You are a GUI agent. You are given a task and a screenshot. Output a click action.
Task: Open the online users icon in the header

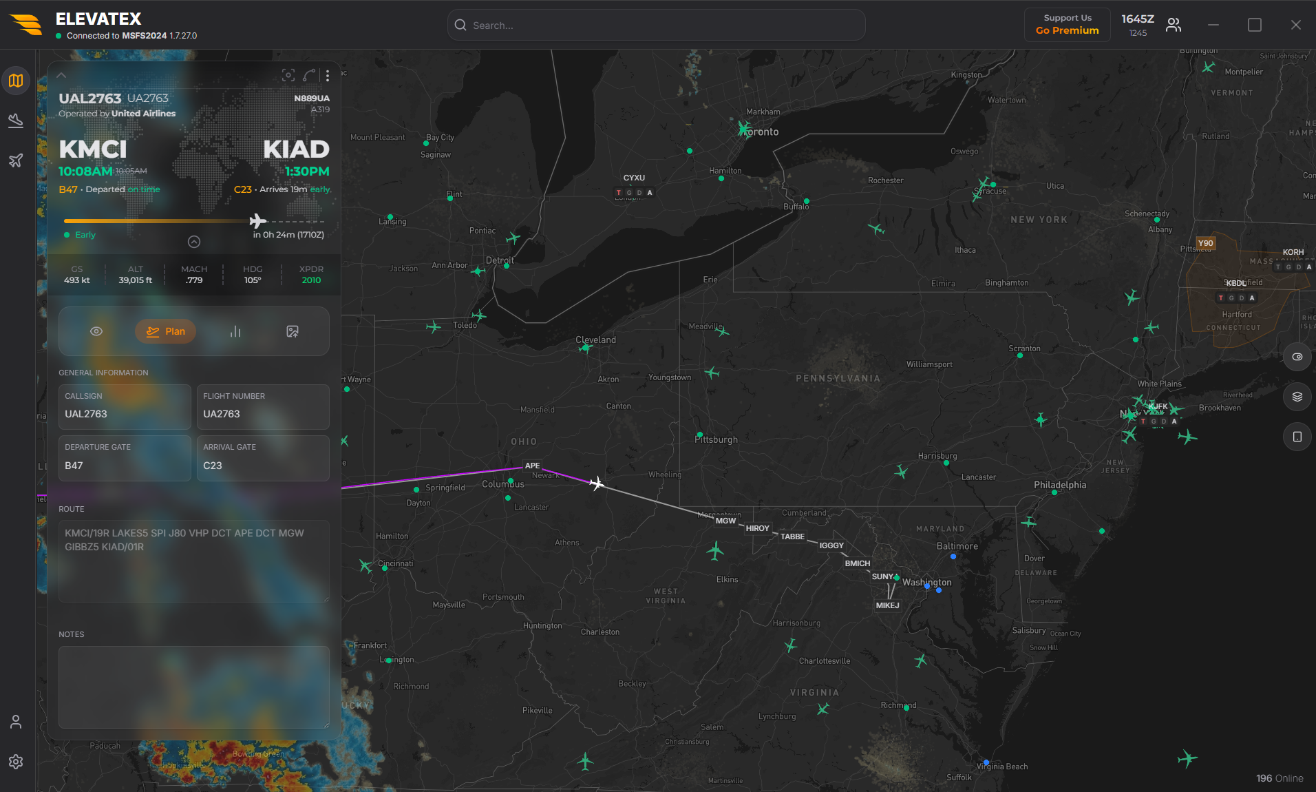[1174, 25]
